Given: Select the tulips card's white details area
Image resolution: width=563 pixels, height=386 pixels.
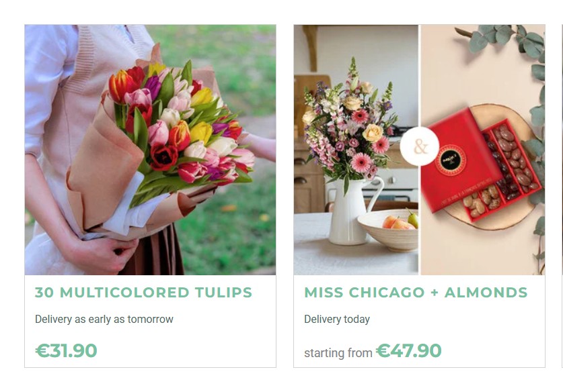Looking at the screenshot, I should click(150, 321).
